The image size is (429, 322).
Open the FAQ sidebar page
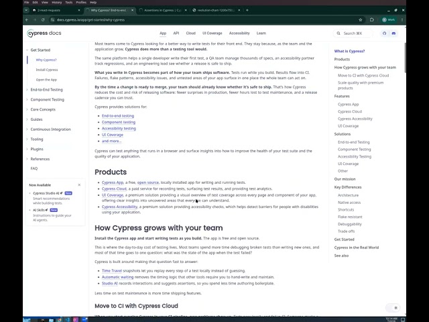click(34, 168)
